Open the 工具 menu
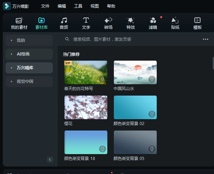This screenshot has width=214, height=174. pyautogui.click(x=78, y=6)
